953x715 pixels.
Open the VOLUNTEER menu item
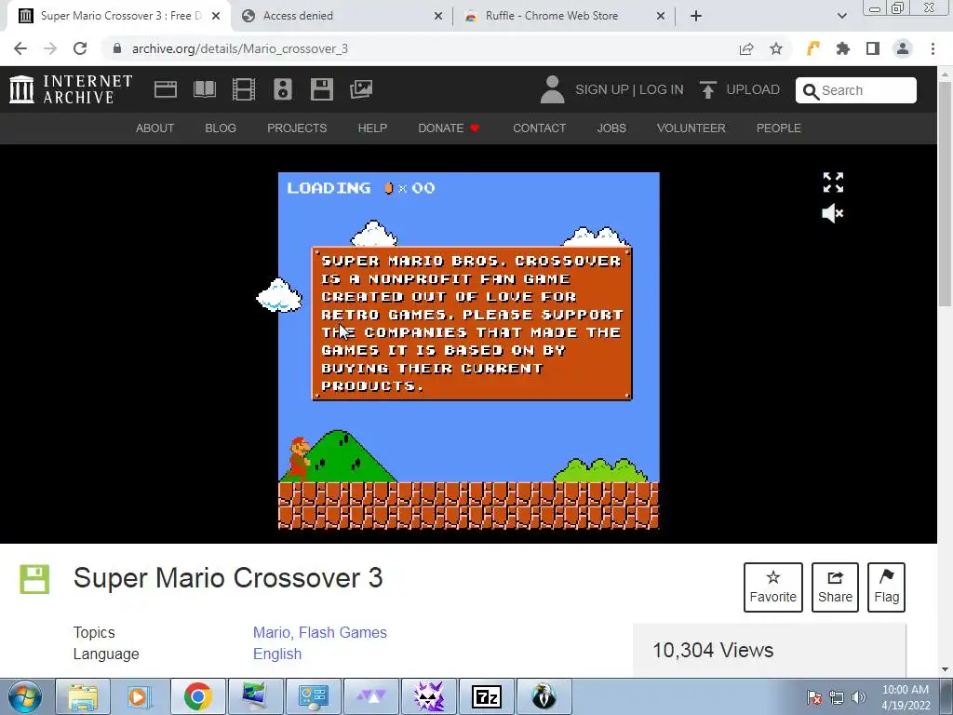click(x=691, y=128)
